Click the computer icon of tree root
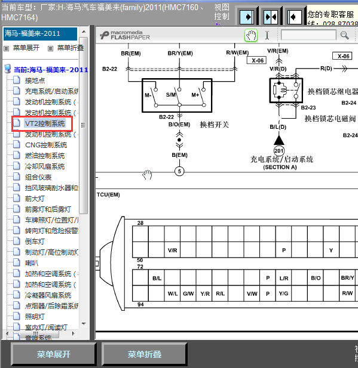 pos(8,69)
